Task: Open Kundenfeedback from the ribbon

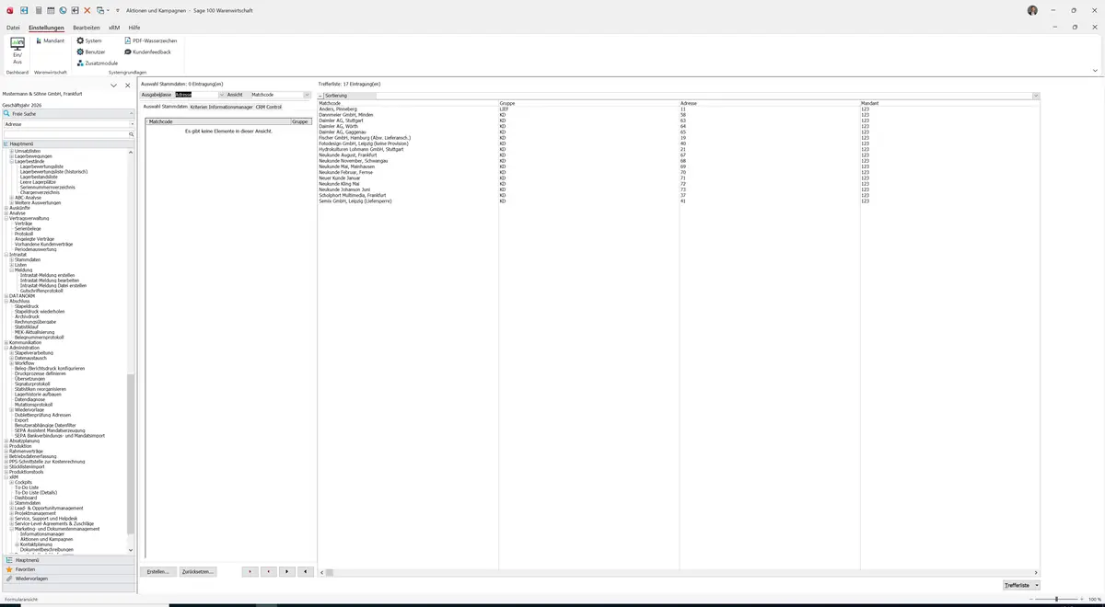Action: (147, 52)
